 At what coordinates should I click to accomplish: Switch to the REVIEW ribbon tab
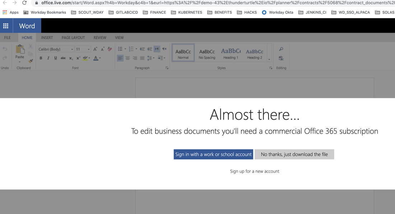100,37
